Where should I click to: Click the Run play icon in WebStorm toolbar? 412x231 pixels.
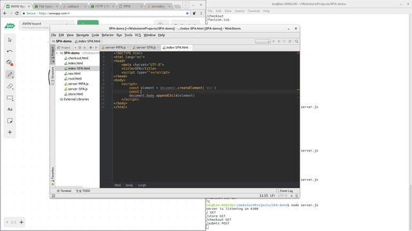274,41
